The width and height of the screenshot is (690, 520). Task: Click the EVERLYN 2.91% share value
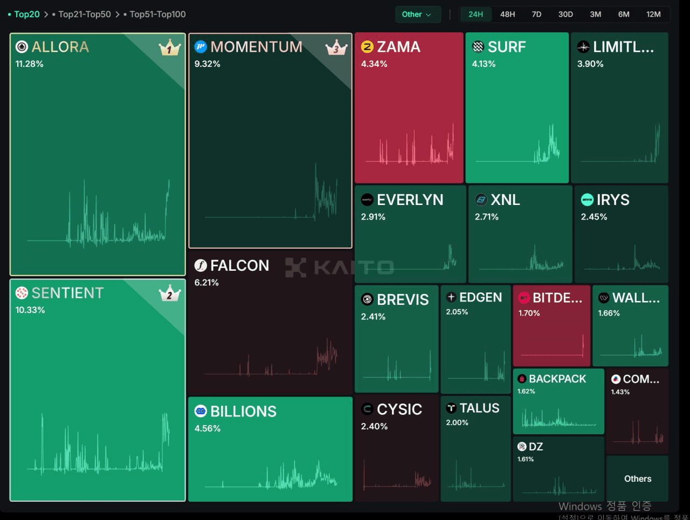coord(373,217)
